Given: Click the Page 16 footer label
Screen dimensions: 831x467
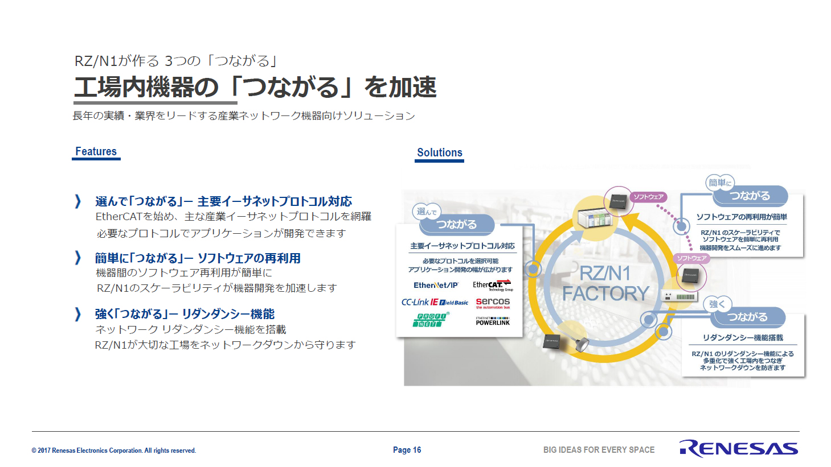Looking at the screenshot, I should tap(407, 450).
